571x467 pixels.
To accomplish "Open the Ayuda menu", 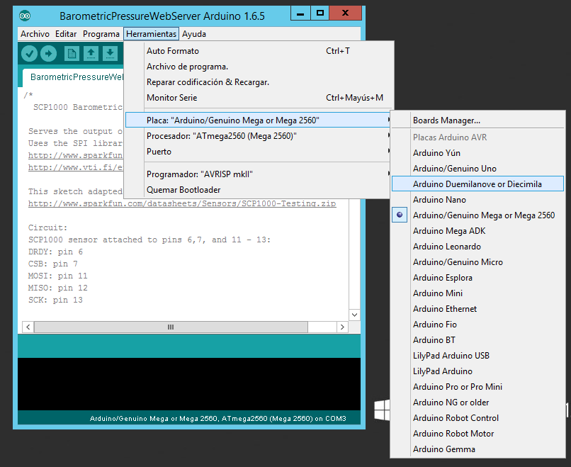I will pos(194,34).
